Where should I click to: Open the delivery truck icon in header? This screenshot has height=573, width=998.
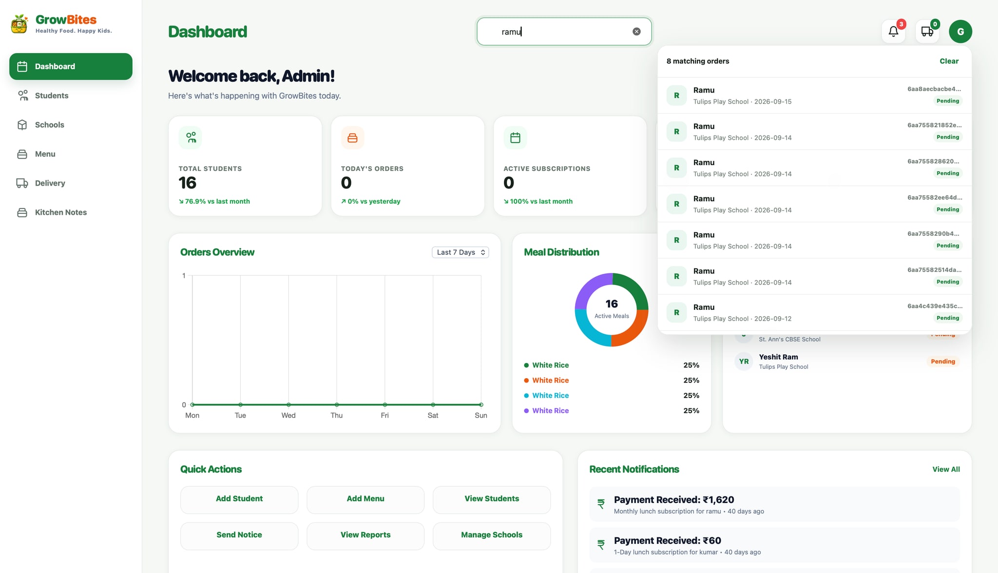click(927, 32)
